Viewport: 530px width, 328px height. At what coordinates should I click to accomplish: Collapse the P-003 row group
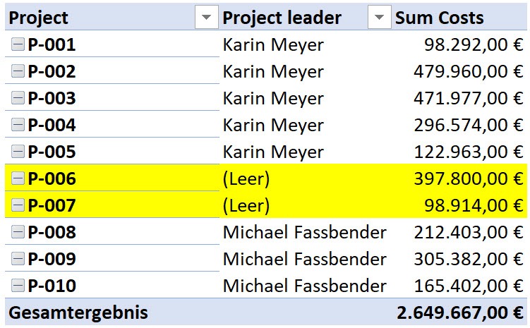tap(18, 98)
